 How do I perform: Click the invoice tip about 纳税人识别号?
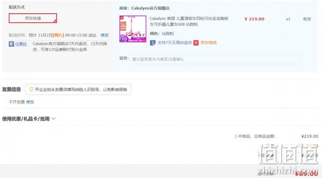[x=81, y=89]
